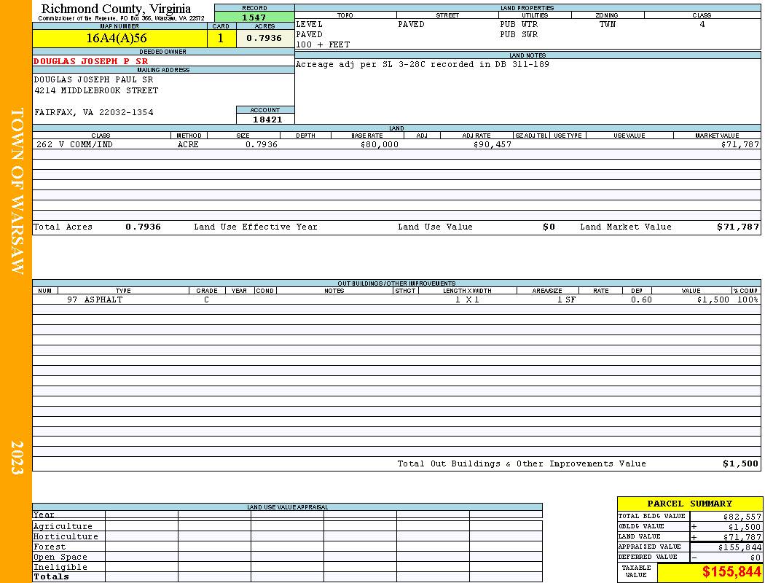Click the grade C cell
The width and height of the screenshot is (765, 583).
click(x=207, y=300)
